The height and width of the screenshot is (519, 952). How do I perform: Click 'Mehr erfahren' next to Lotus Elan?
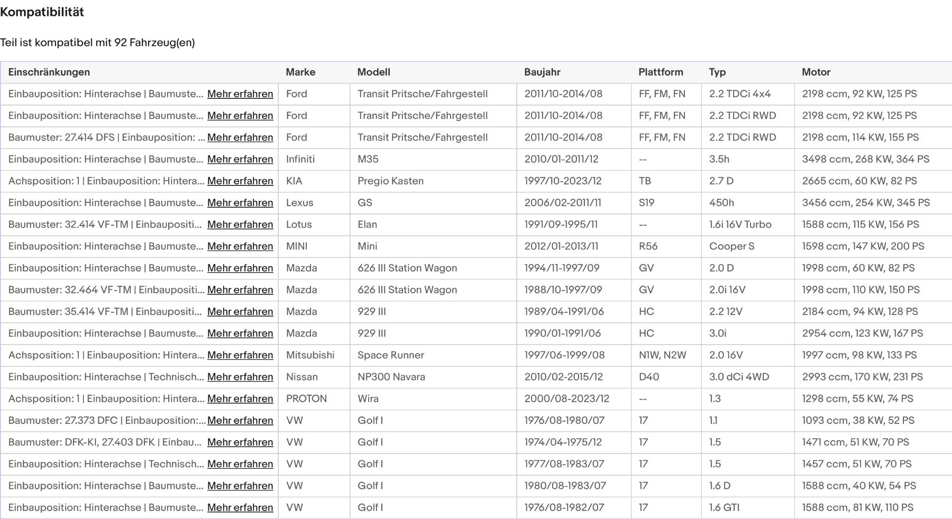pyautogui.click(x=240, y=224)
